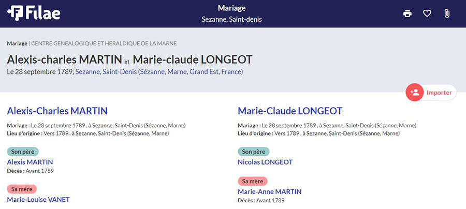Screen dimensions: 466x209
Task: Click the groom's 'Sa mère' tag
Action: (x=22, y=189)
